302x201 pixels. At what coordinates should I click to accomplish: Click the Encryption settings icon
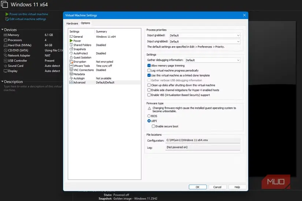point(71,62)
